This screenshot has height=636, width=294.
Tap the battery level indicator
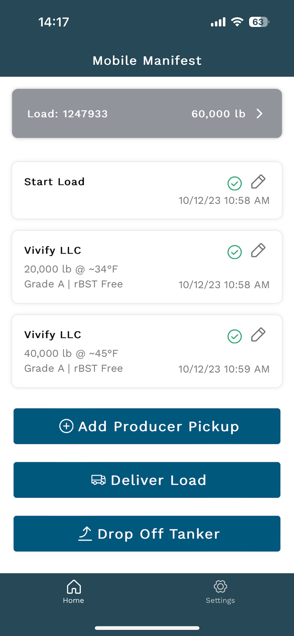pos(258,22)
